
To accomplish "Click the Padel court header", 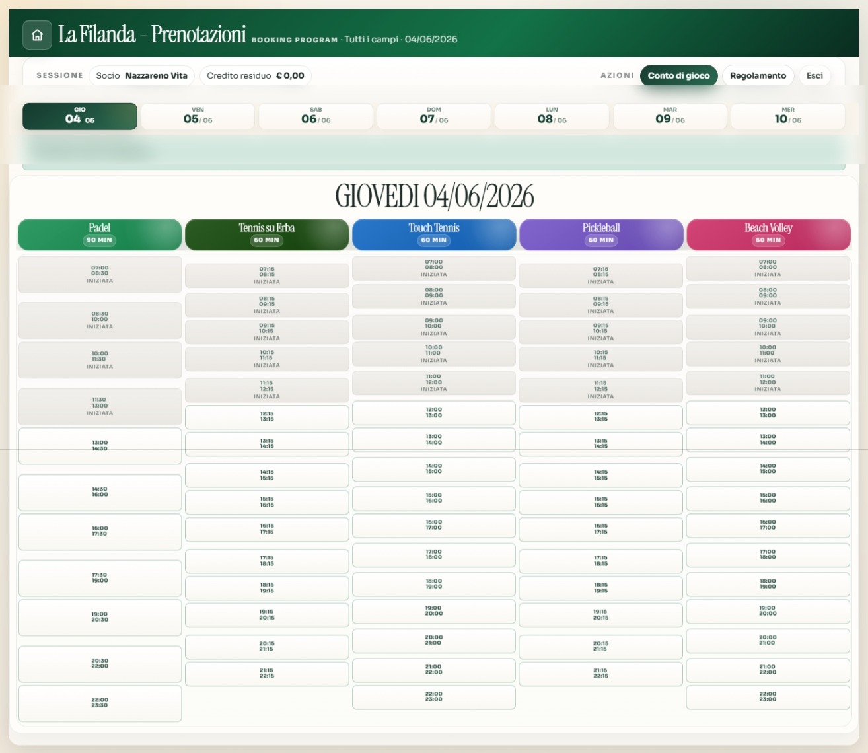I will 100,234.
